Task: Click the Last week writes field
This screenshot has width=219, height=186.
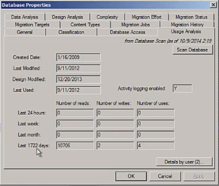Action: point(115,124)
